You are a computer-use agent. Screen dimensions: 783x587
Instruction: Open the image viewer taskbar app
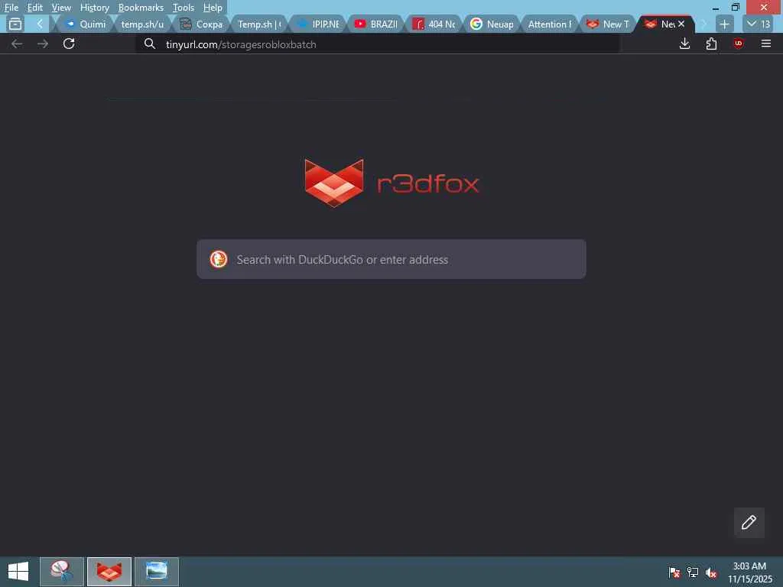(x=156, y=572)
